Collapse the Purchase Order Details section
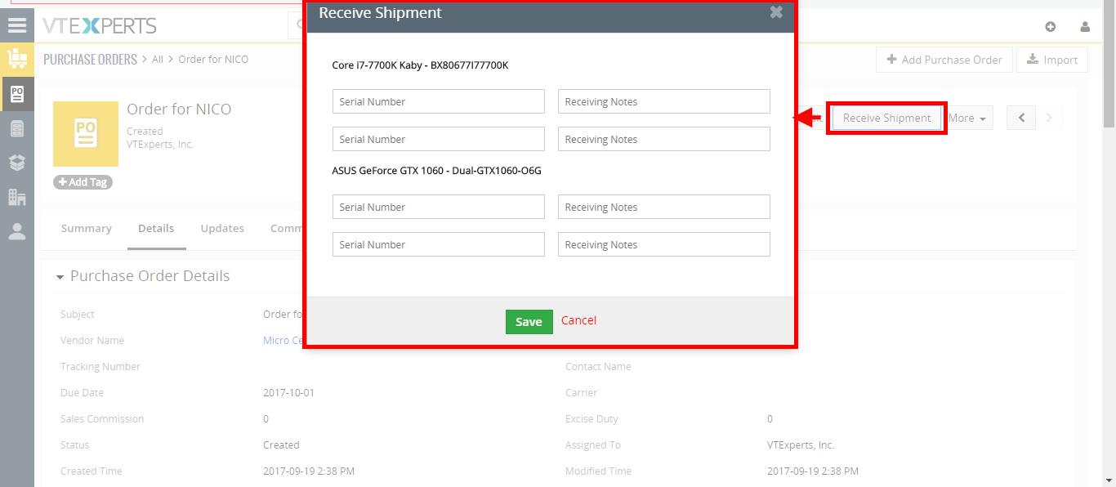This screenshot has width=1116, height=487. pos(60,277)
